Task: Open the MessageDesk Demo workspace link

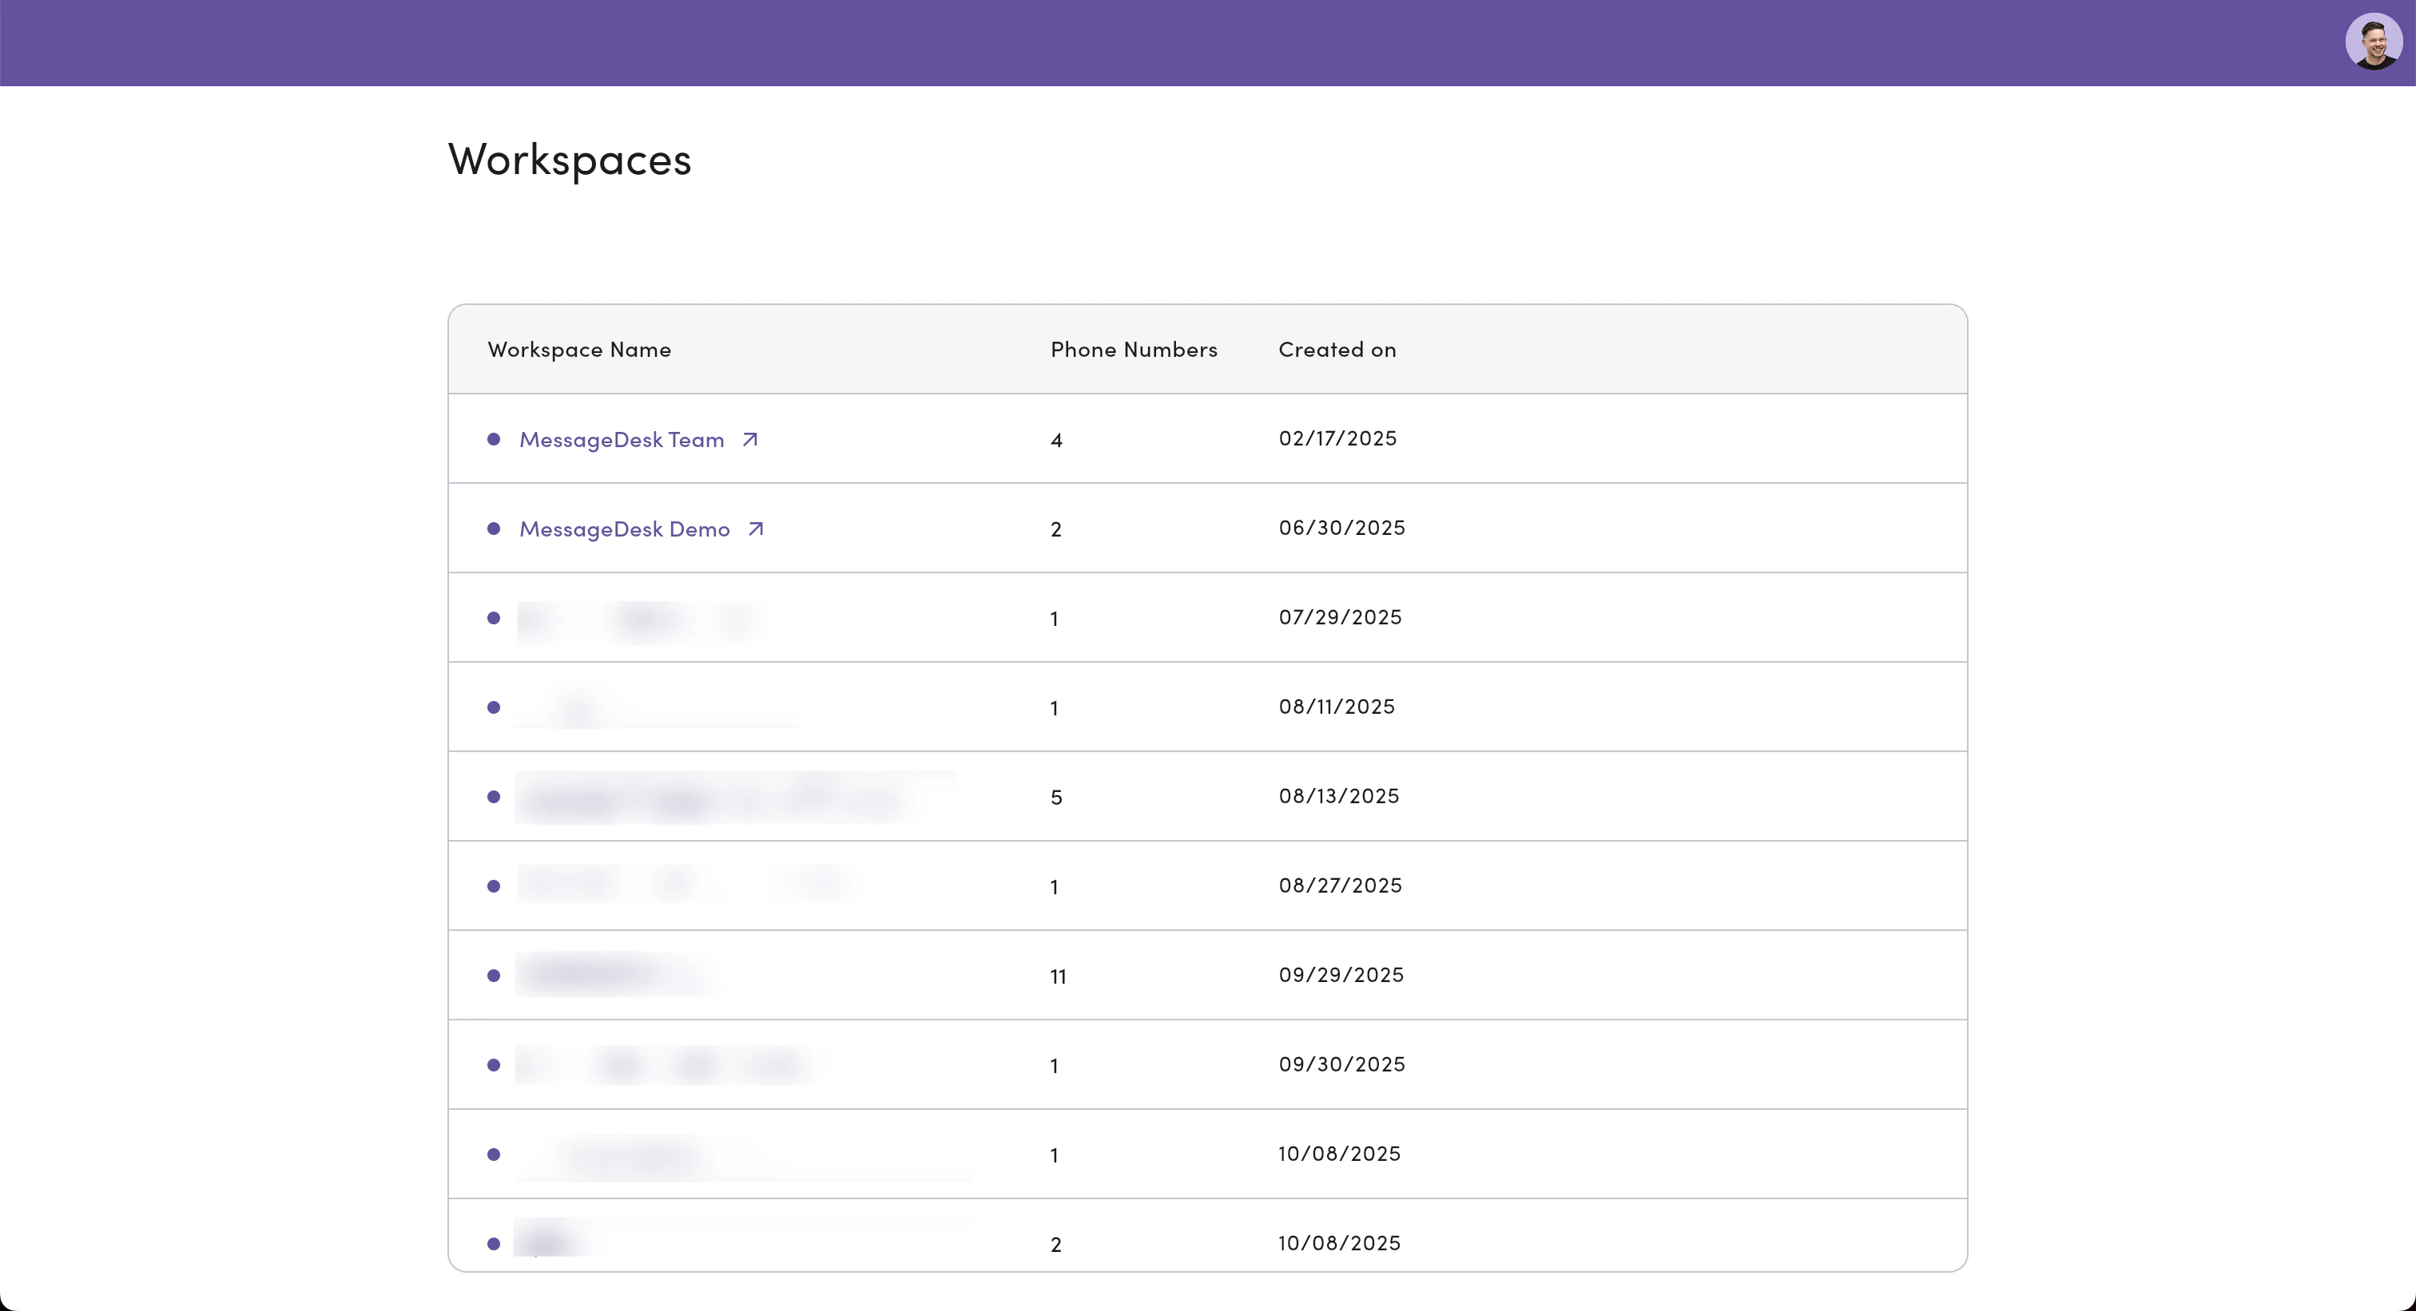Action: [x=625, y=529]
